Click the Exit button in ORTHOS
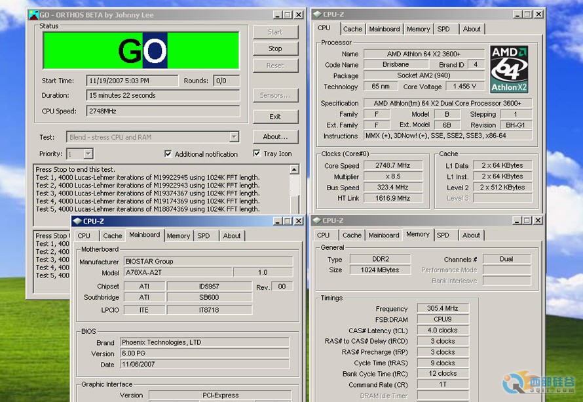This screenshot has width=583, height=402. point(275,117)
